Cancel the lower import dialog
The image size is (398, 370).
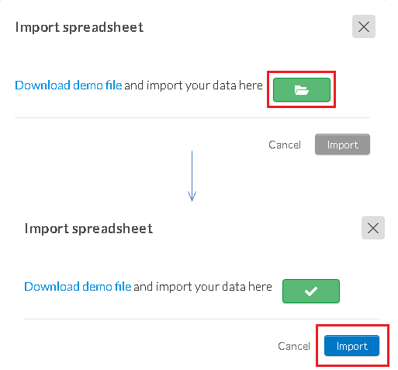[294, 346]
